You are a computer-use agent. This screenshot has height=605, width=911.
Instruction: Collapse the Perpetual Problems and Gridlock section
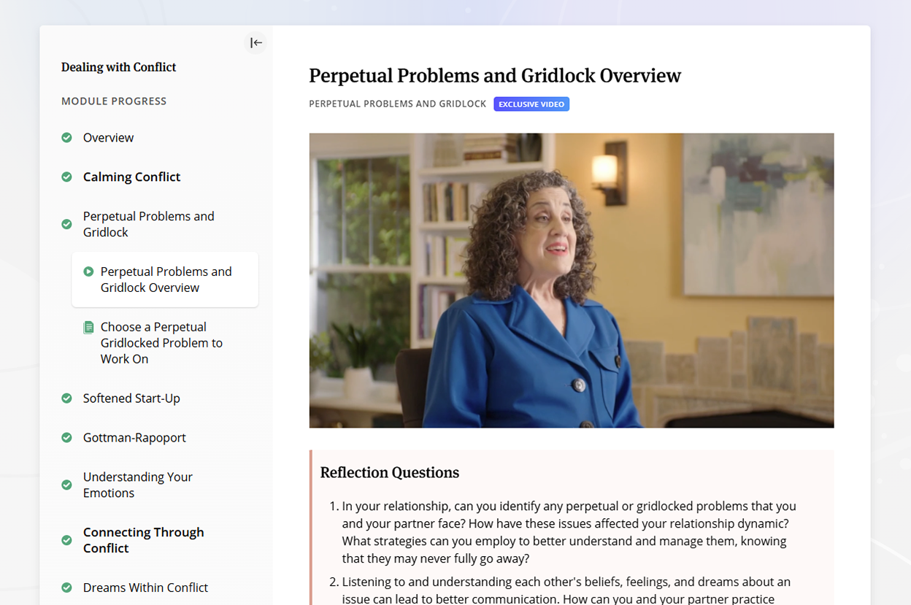coord(148,224)
